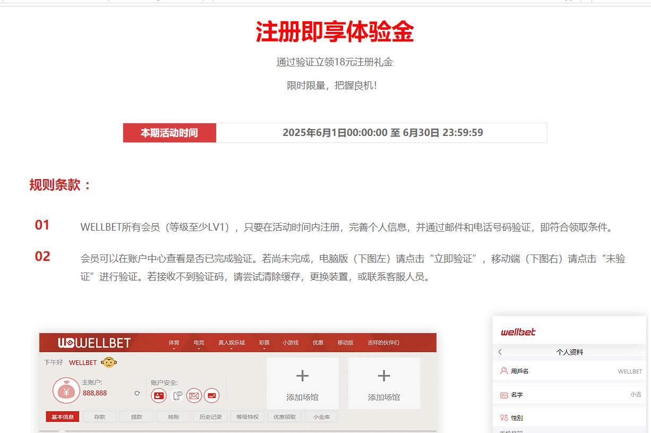651x433 pixels.
Task: Click the rule text beginning 会员可以在账户中心
Action: click(x=353, y=268)
